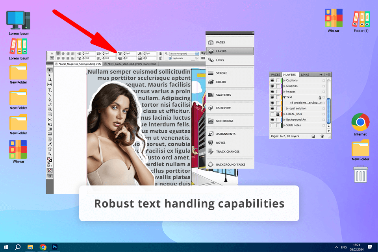This screenshot has height=252, width=378.
Task: Select the Pen tool
Action: [50, 100]
